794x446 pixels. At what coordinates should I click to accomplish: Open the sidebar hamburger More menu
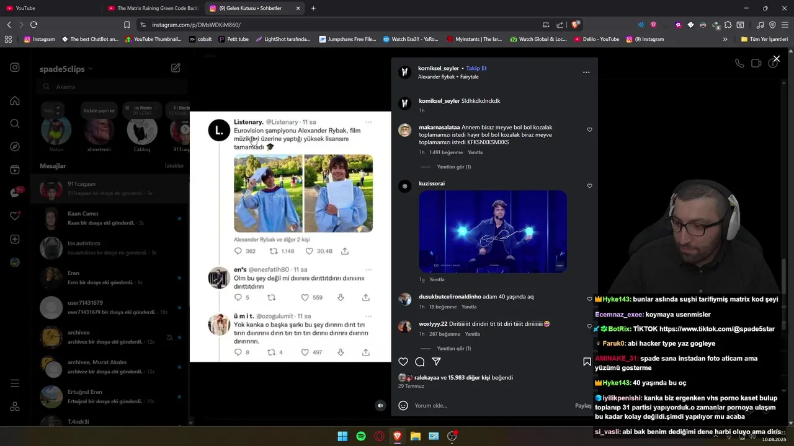pos(15,383)
